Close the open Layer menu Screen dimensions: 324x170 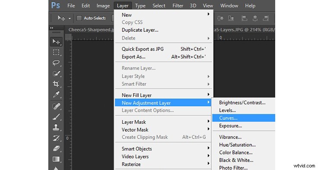[x=123, y=6]
